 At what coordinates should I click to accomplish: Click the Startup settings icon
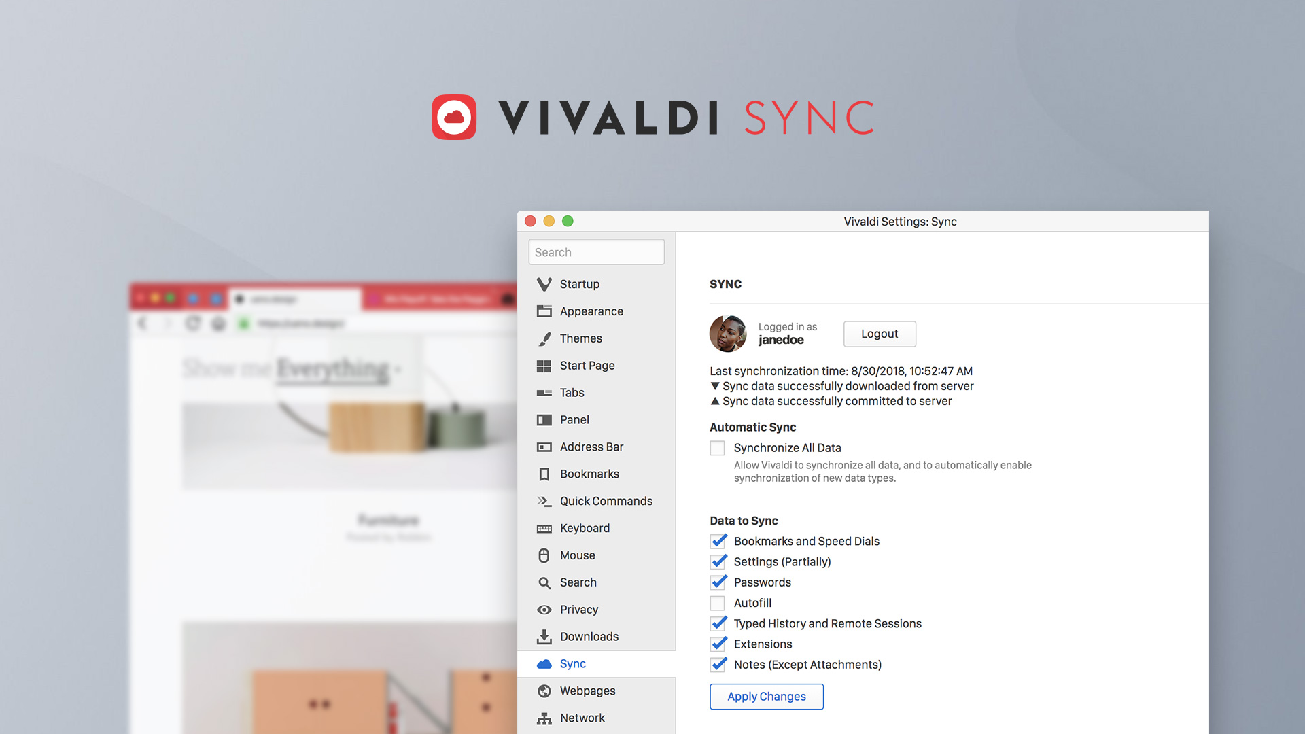[544, 284]
